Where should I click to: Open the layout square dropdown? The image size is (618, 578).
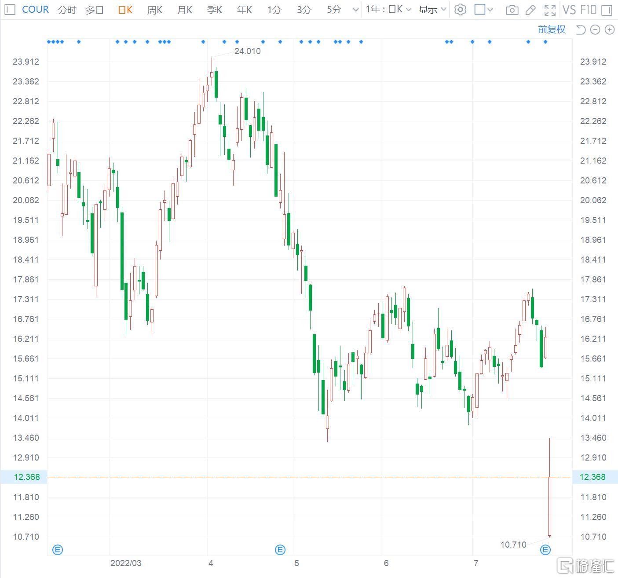pos(484,10)
